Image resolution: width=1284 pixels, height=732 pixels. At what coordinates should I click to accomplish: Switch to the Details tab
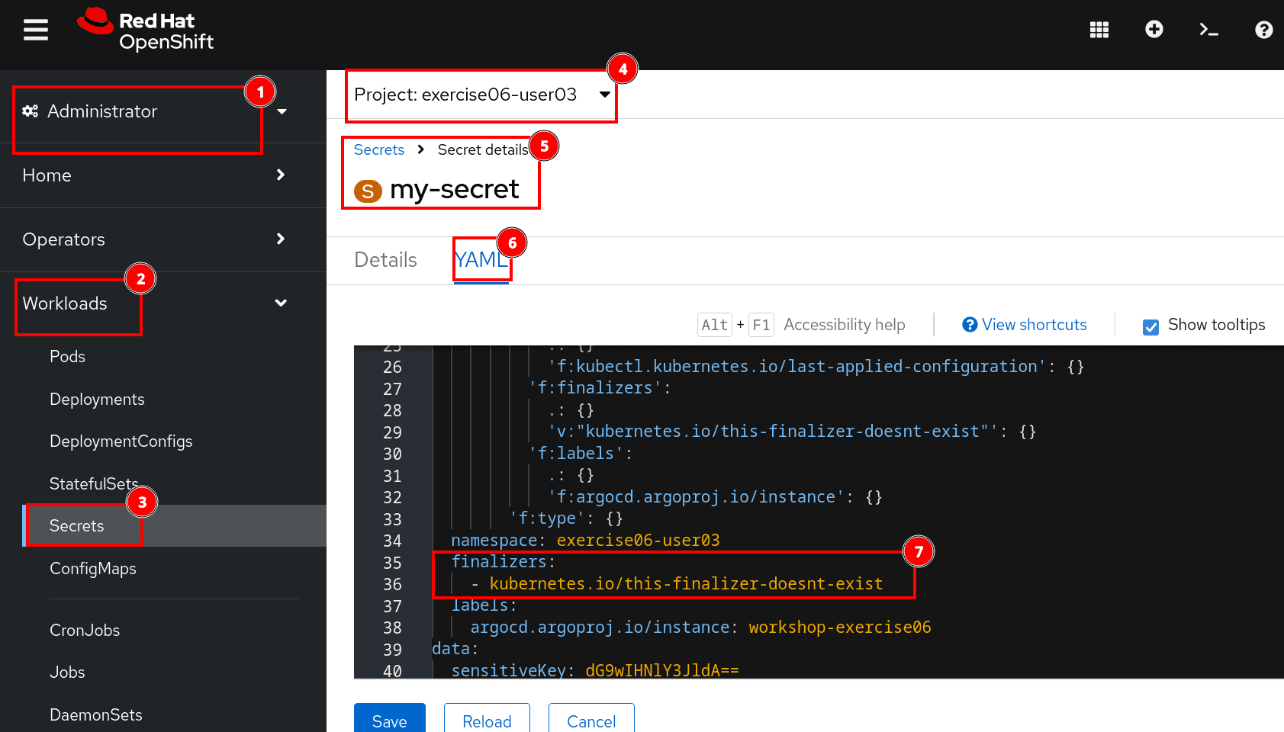tap(385, 260)
